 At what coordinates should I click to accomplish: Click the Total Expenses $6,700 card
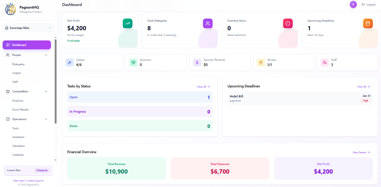(x=220, y=168)
